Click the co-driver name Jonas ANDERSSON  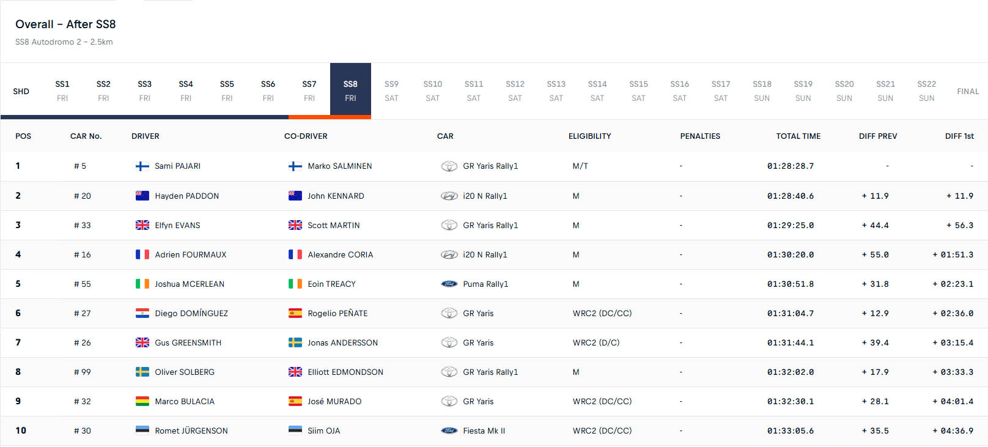click(342, 343)
